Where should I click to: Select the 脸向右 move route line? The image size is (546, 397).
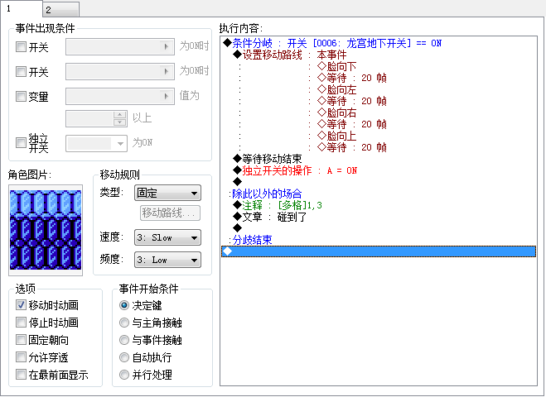tap(337, 112)
